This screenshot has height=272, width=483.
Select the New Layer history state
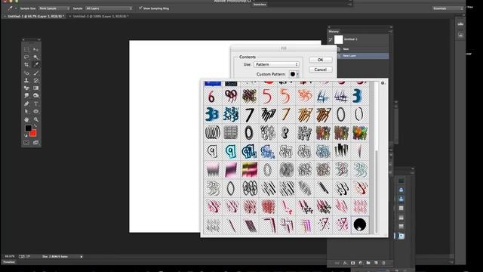pyautogui.click(x=363, y=56)
